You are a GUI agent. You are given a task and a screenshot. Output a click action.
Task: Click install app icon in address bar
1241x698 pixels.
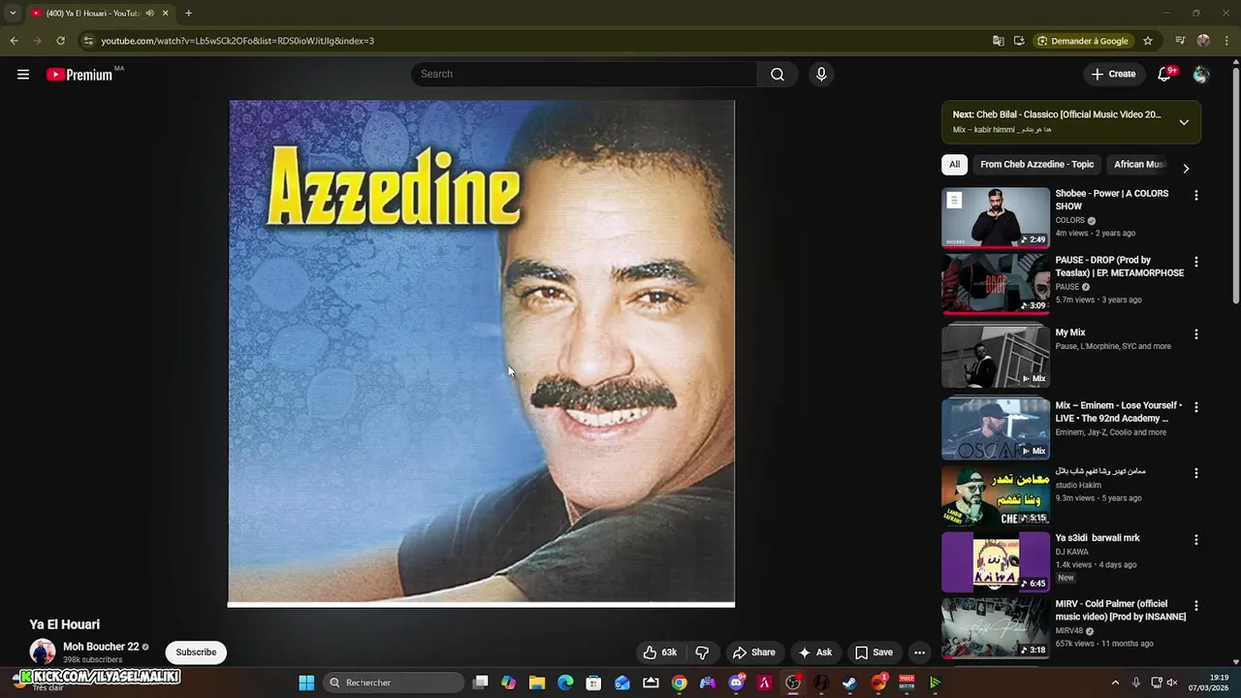click(x=1019, y=41)
